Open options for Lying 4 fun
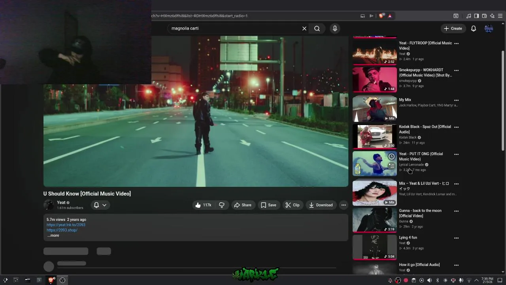Viewport: 506px width, 285px height. pos(457,238)
